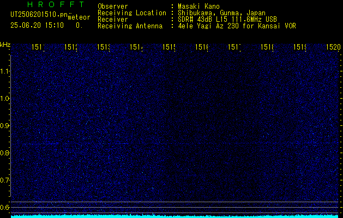The height and width of the screenshot is (218, 343).
Task: Click the date stamp 25.06.20 15:10
Action: click(37, 26)
